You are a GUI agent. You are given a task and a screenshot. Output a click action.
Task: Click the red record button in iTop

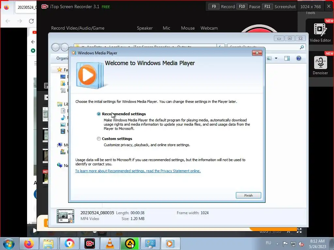pos(259,29)
